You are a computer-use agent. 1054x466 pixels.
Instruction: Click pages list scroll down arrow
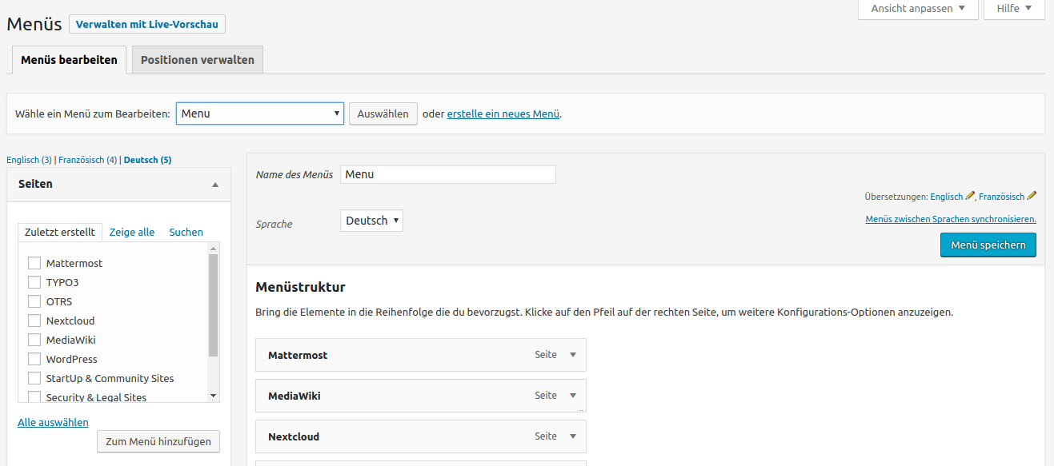(x=213, y=396)
